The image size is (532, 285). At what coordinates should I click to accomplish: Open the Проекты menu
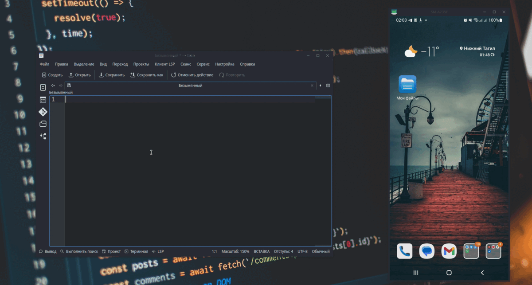pos(141,64)
